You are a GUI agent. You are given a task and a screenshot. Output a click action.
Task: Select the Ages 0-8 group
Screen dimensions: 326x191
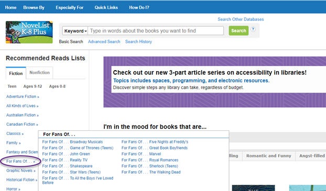click(57, 86)
